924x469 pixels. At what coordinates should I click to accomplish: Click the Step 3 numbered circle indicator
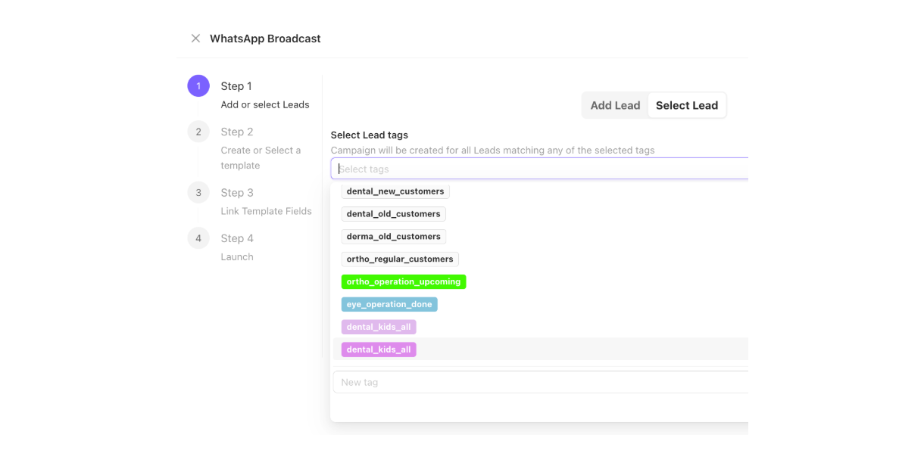coord(198,192)
